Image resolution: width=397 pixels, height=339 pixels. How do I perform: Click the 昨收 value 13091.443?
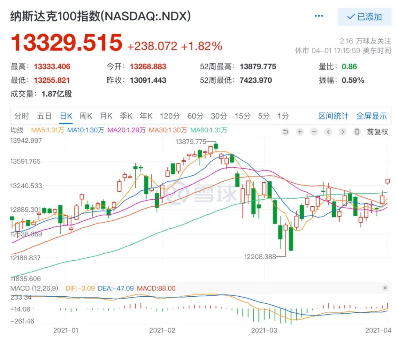[x=148, y=80]
